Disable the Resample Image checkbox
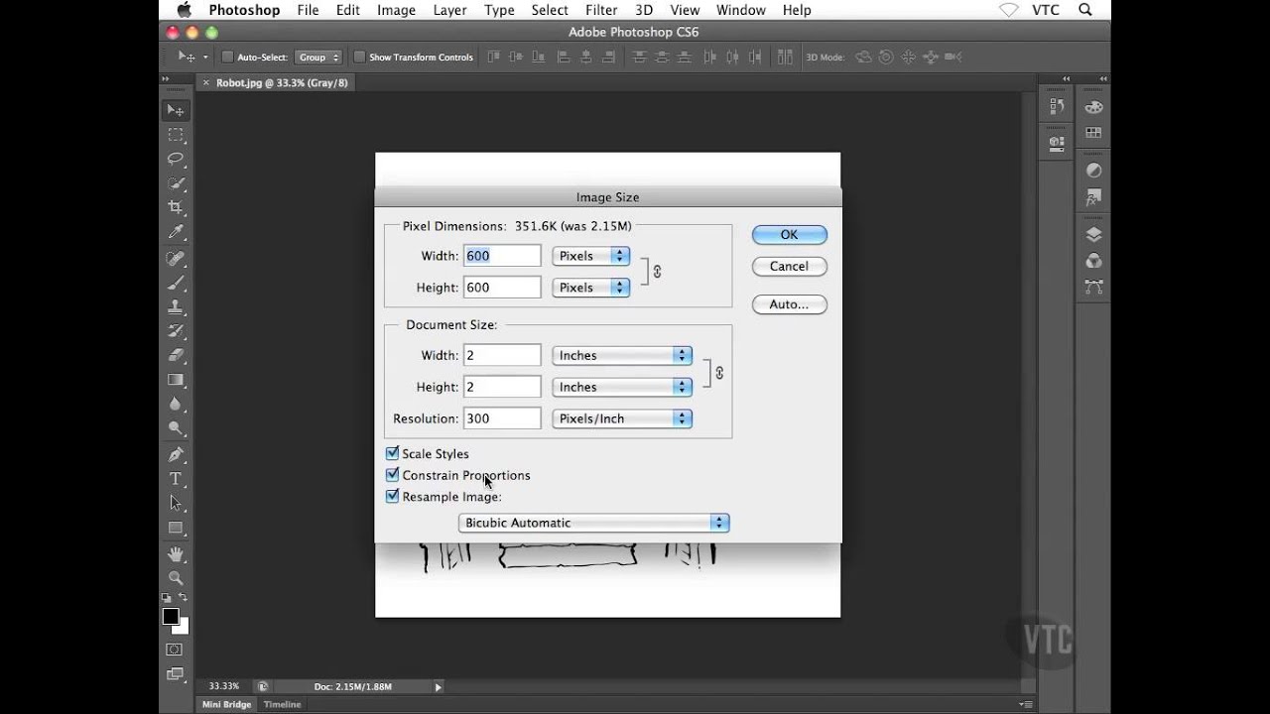 [392, 496]
